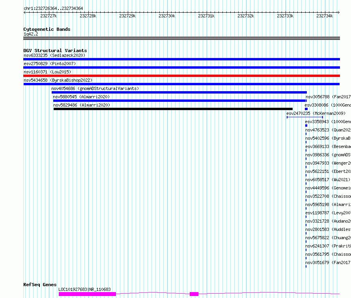351x298 pixels.
Task: Select nsv6058517 (Wu2021) label
Action: [328, 180]
